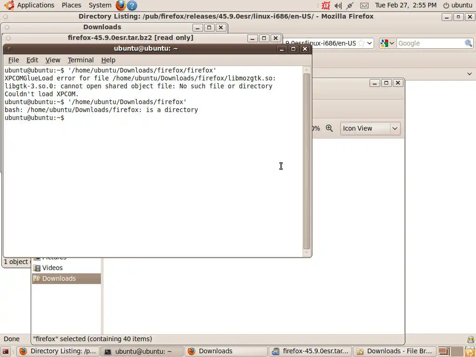Click the Ubuntu logo in the top panel

(x=9, y=5)
